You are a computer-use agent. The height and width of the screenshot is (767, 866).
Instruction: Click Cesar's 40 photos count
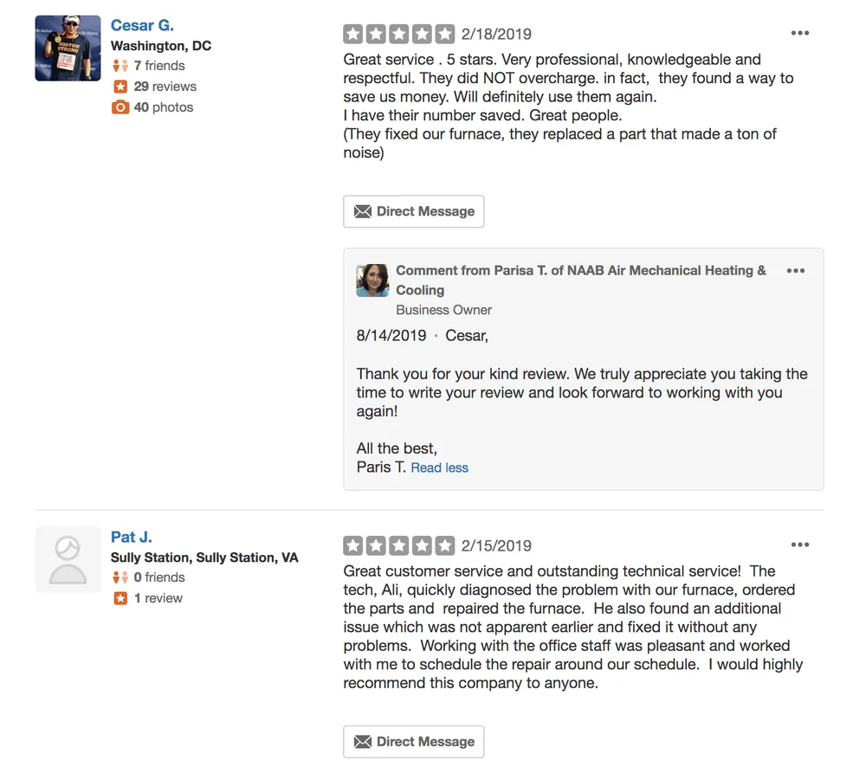[163, 107]
